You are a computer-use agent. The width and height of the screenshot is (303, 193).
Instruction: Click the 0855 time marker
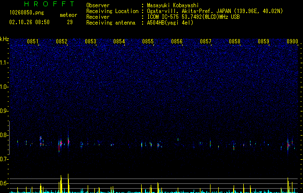pyautogui.click(x=148, y=41)
